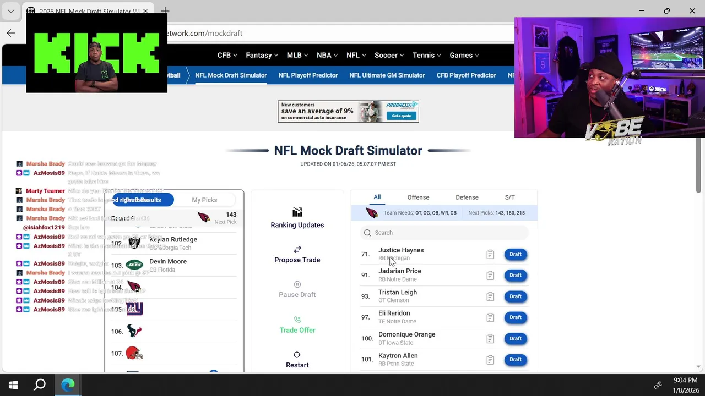Switch to the My Picks tab
Image resolution: width=705 pixels, height=396 pixels.
(204, 200)
